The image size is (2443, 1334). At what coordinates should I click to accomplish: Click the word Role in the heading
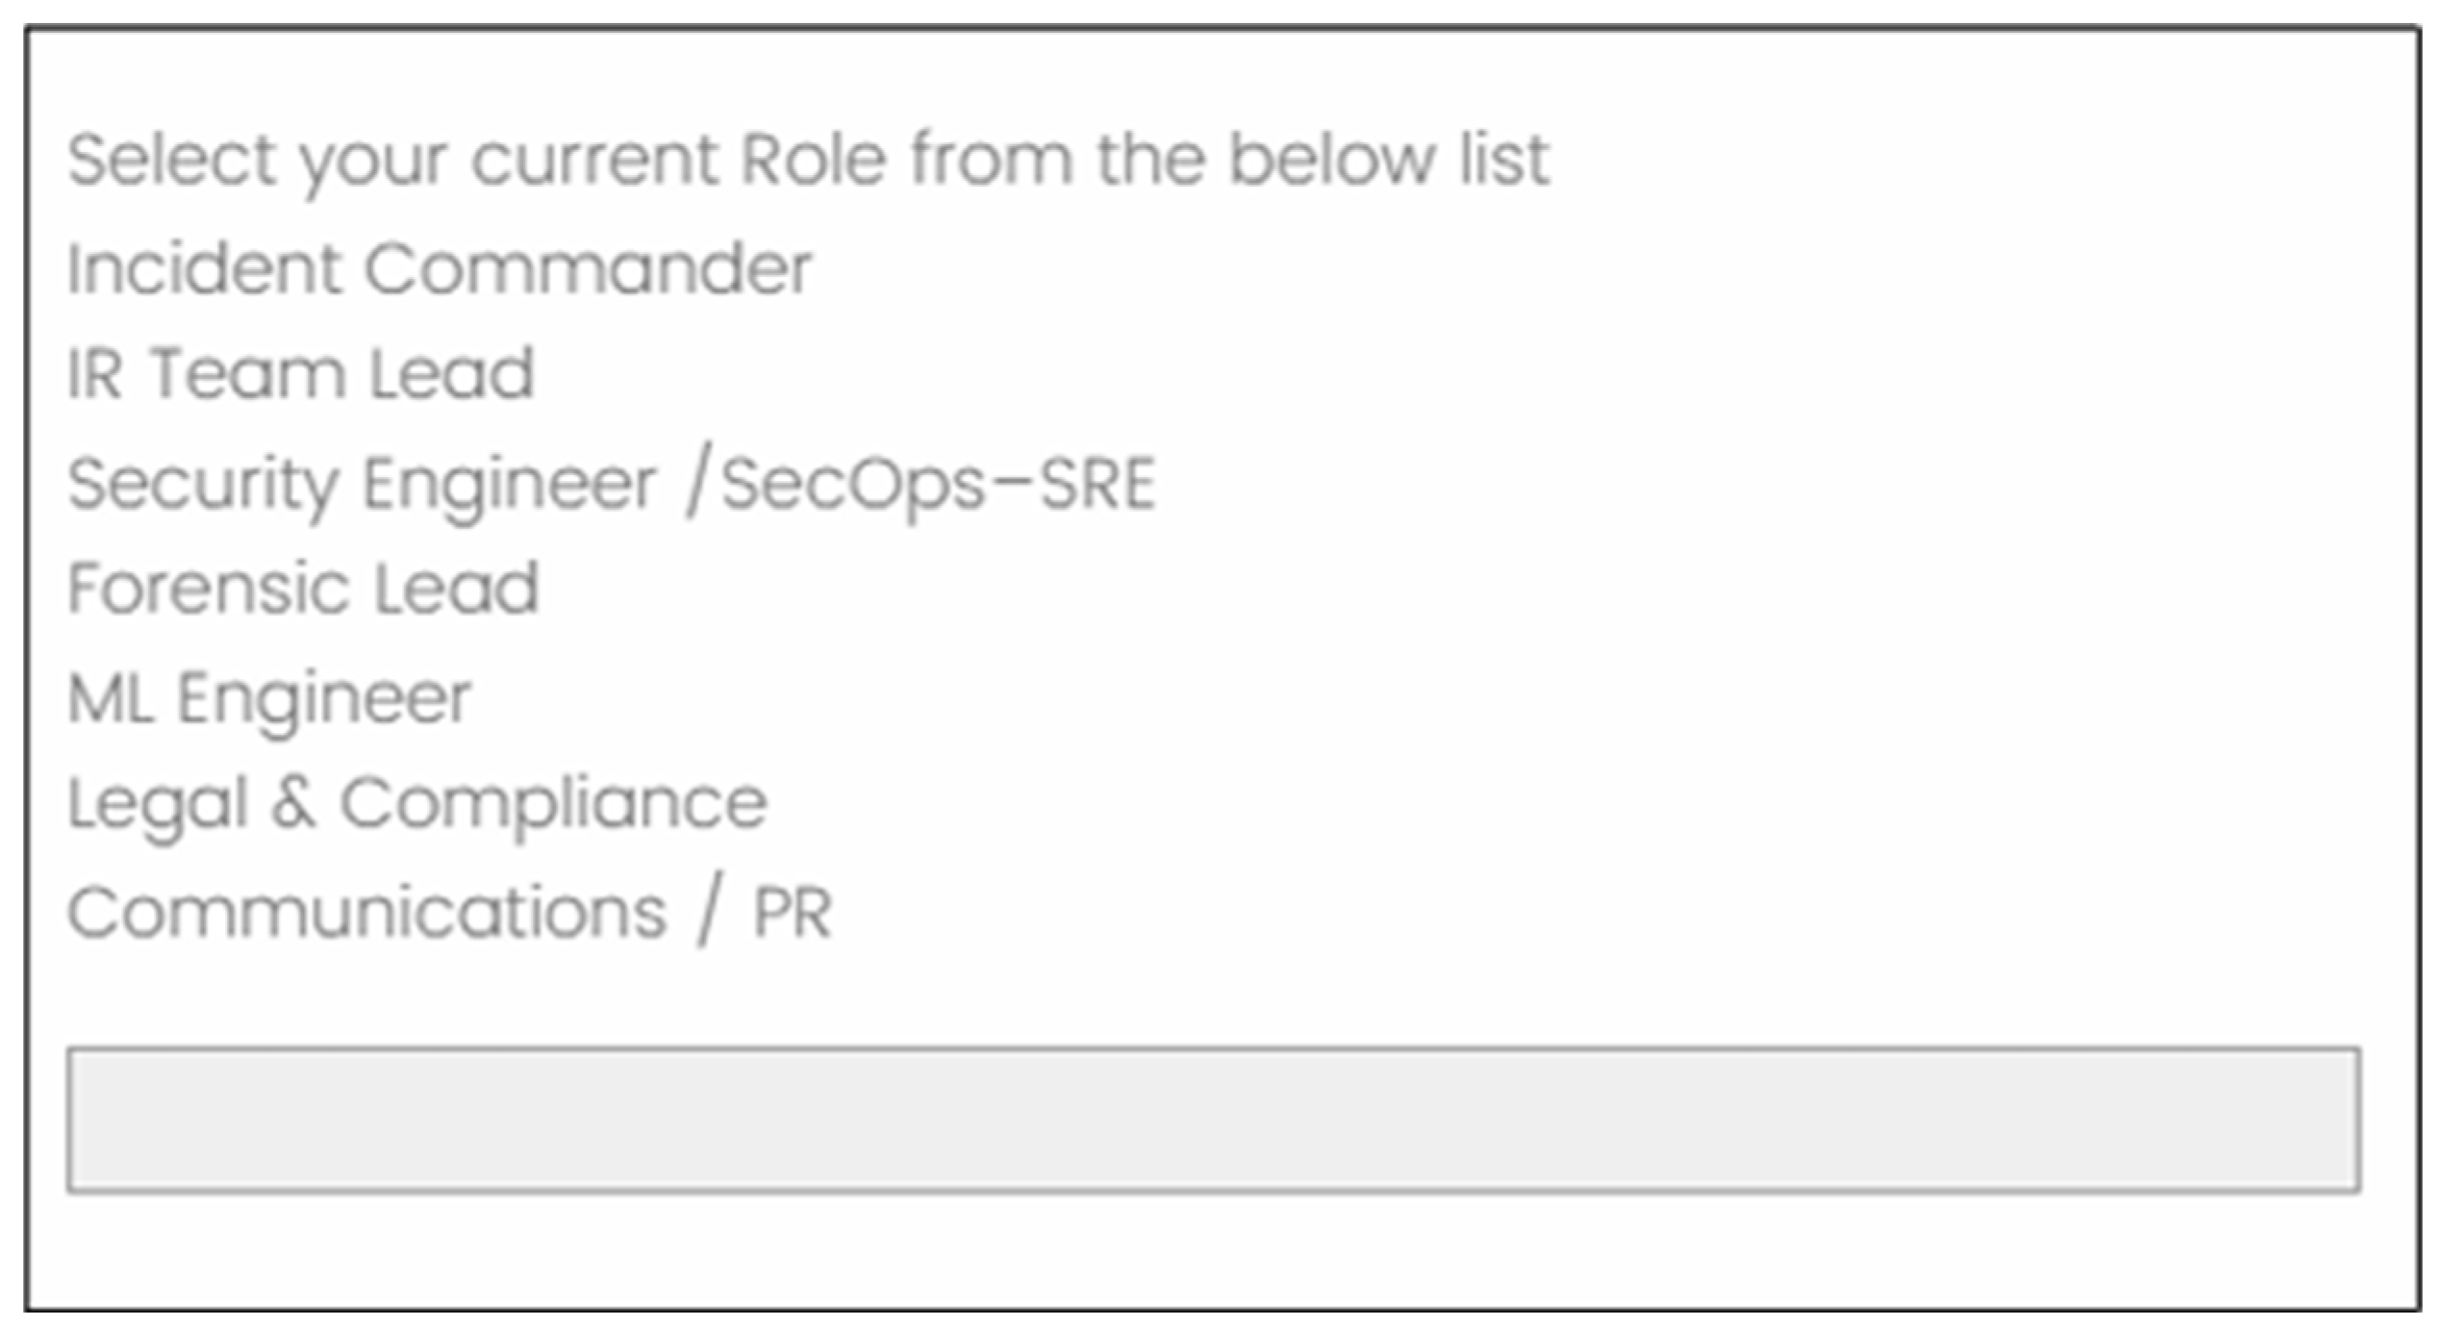814,159
